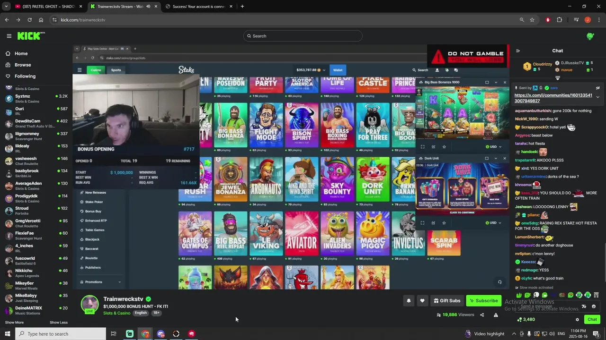The height and width of the screenshot is (340, 606).
Task: Click the green Subscribe button
Action: coord(483,301)
